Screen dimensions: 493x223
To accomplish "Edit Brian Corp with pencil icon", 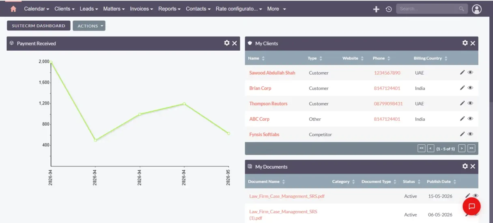I will tap(462, 88).
